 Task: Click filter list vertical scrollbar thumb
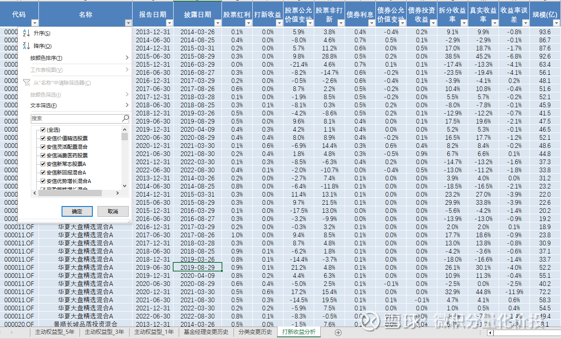pos(124,137)
